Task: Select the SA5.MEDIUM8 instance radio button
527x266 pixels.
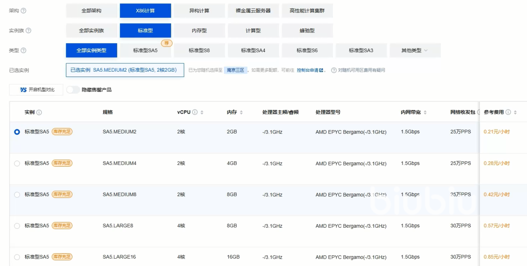Action: click(17, 195)
